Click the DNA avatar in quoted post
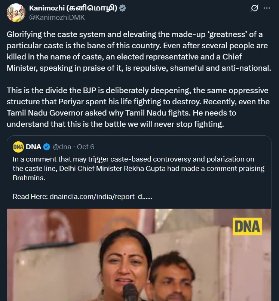279x301 pixels. (18, 147)
